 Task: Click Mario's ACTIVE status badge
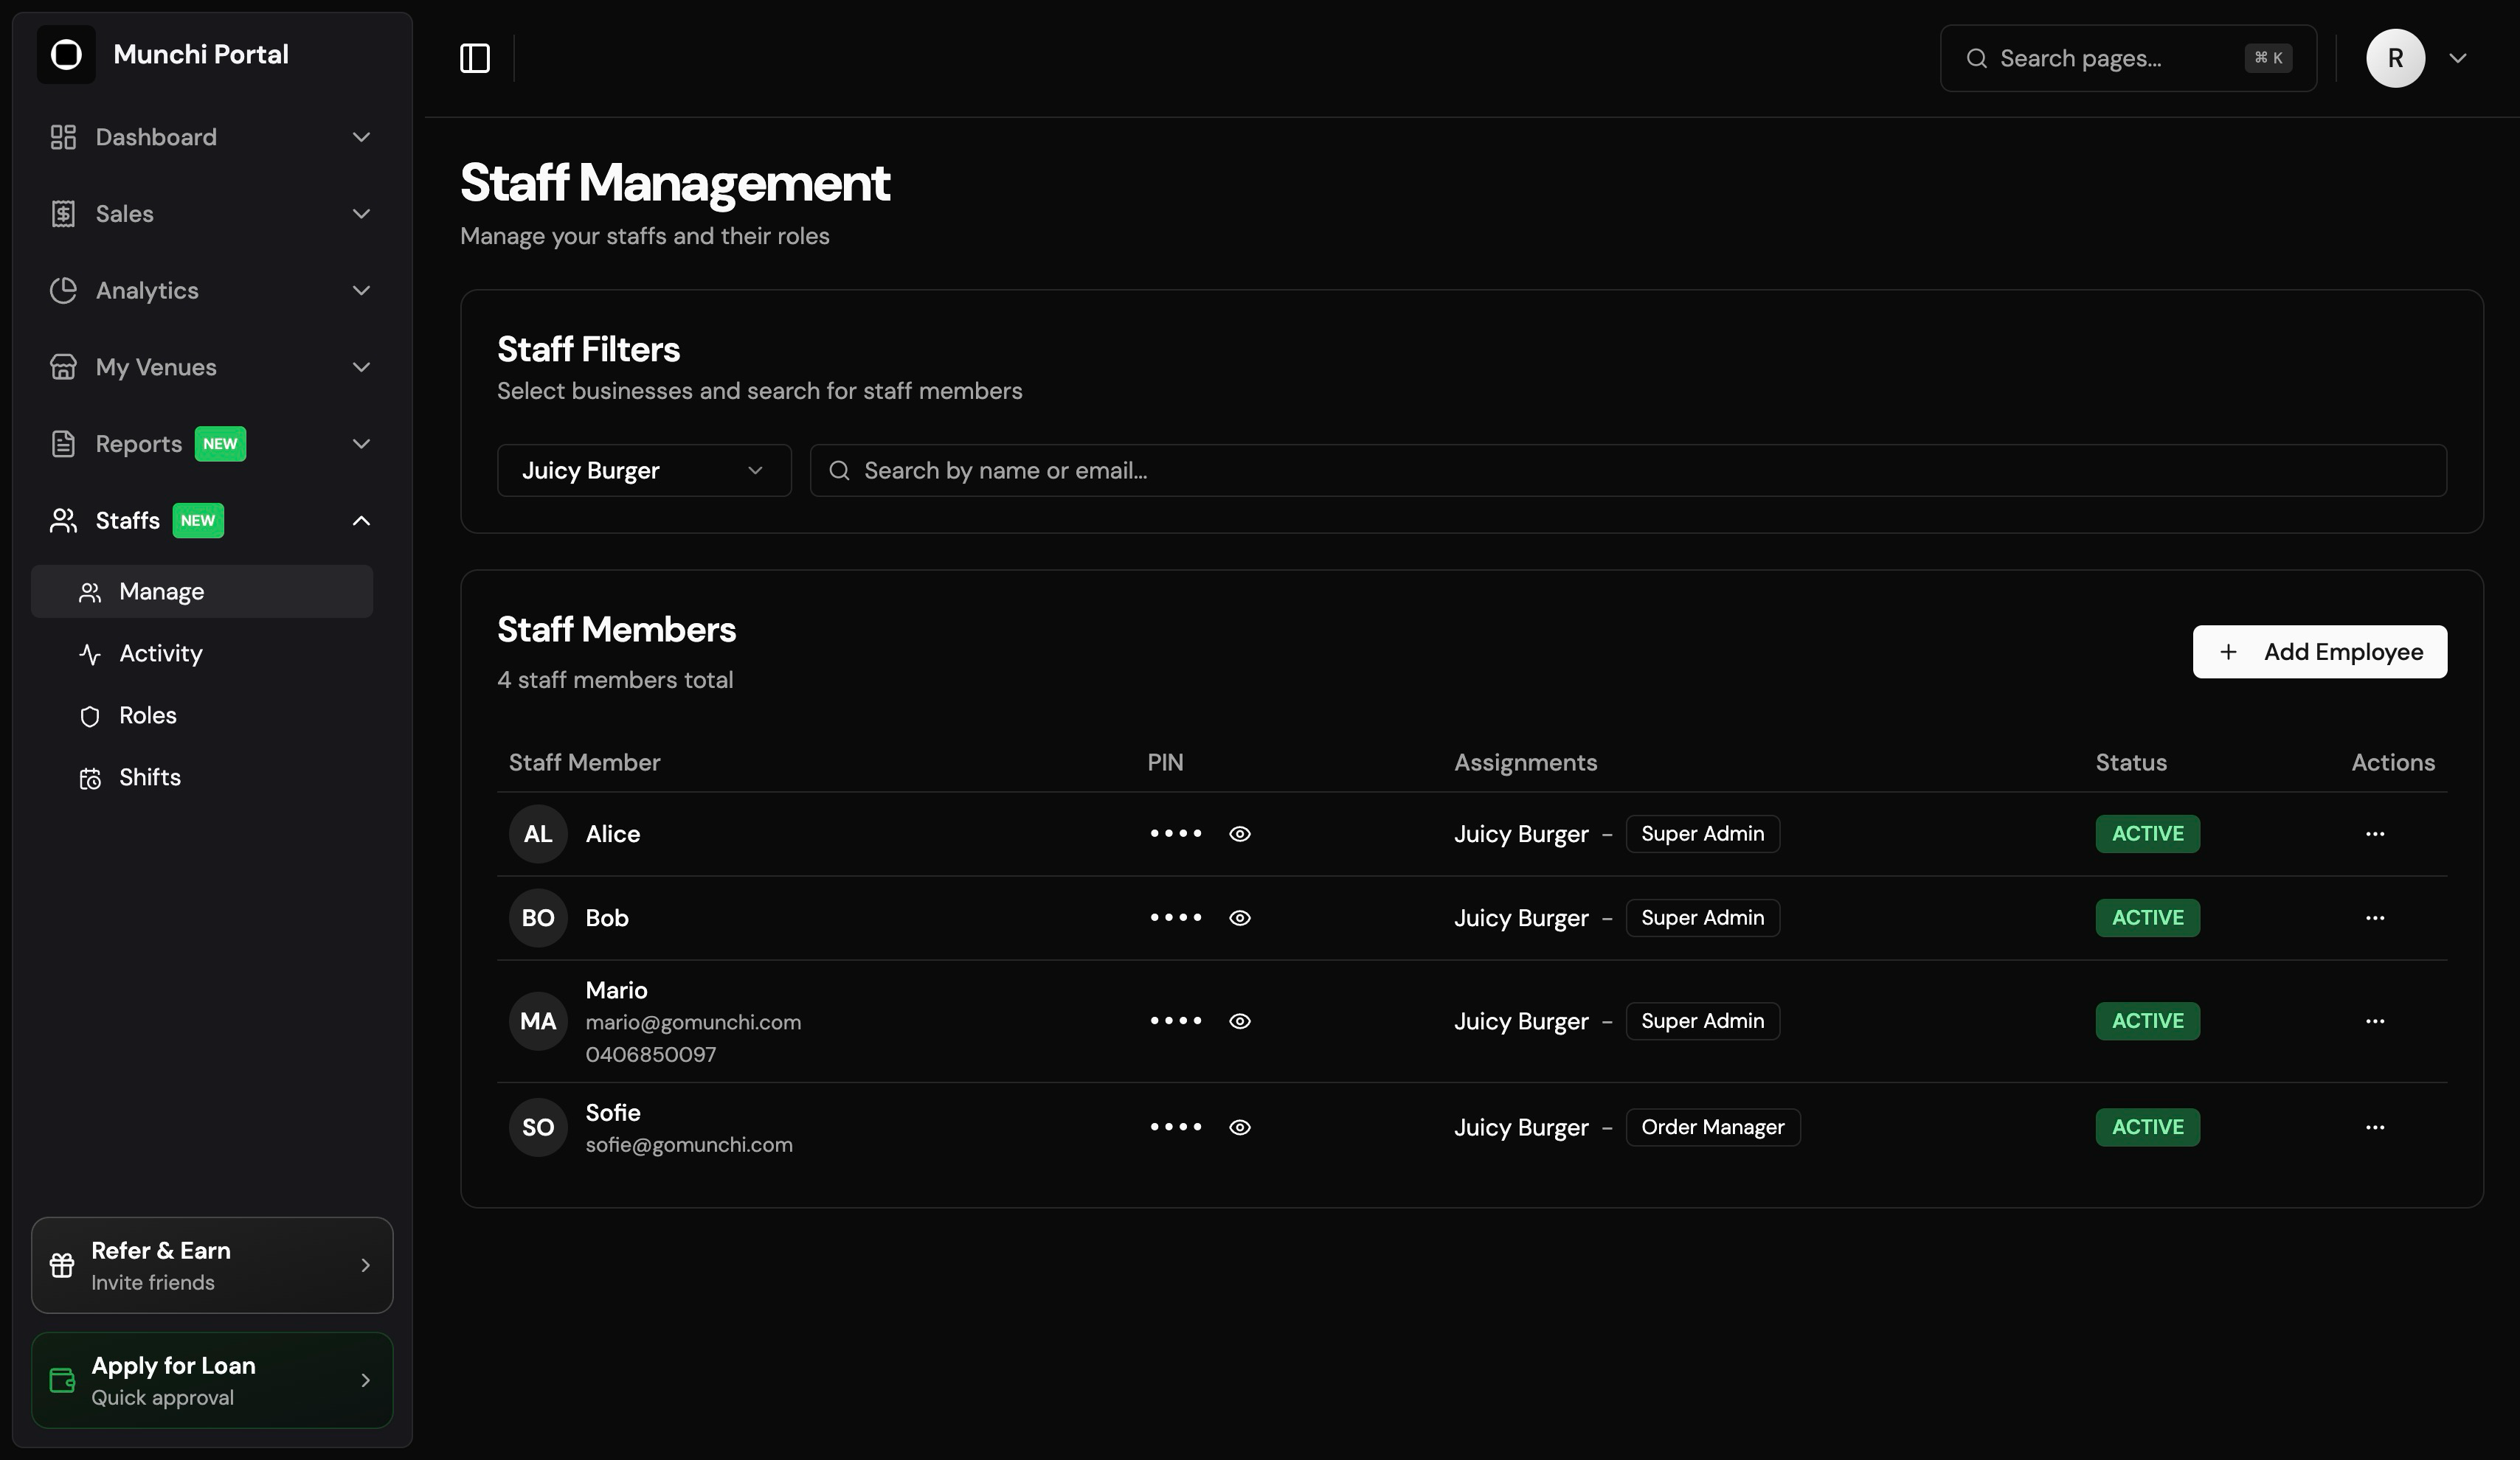click(x=2147, y=1021)
